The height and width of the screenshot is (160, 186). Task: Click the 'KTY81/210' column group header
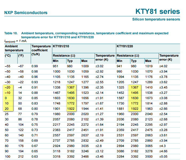[61, 46]
